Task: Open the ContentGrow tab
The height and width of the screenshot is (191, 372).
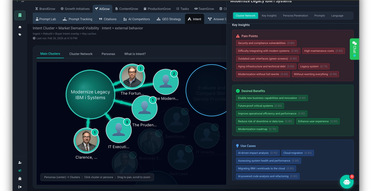Action: 127,9
